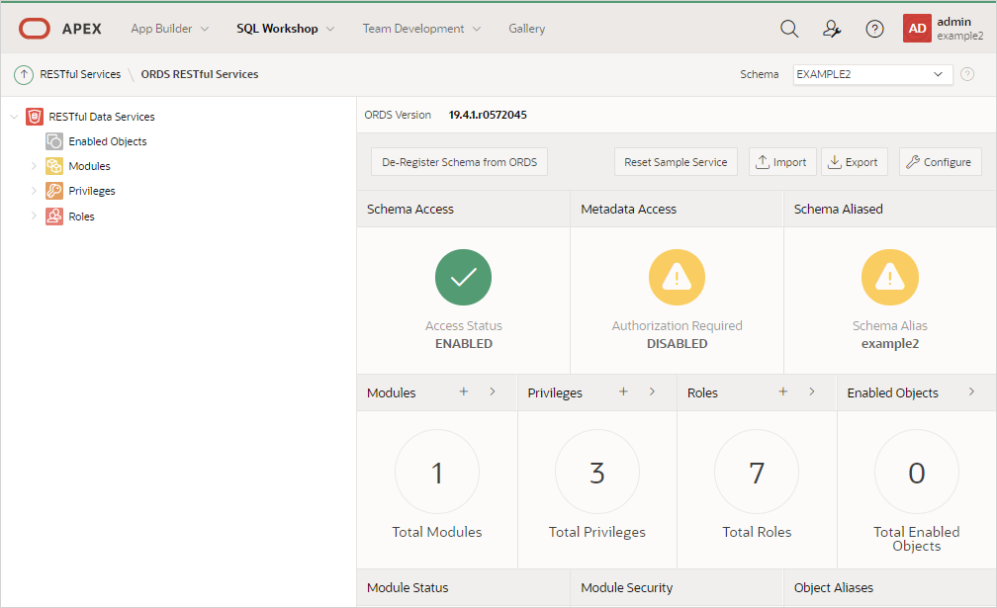Select Privileges in the tree
997x608 pixels.
click(92, 191)
